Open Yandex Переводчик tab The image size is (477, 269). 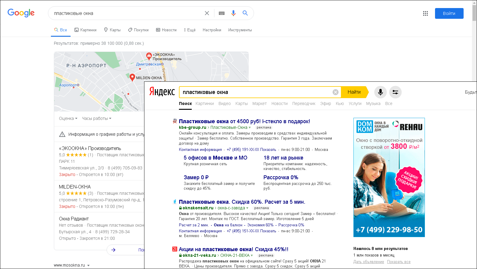304,103
